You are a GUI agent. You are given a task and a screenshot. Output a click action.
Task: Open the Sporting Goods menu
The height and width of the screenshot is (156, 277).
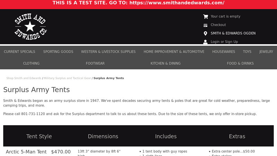58,52
